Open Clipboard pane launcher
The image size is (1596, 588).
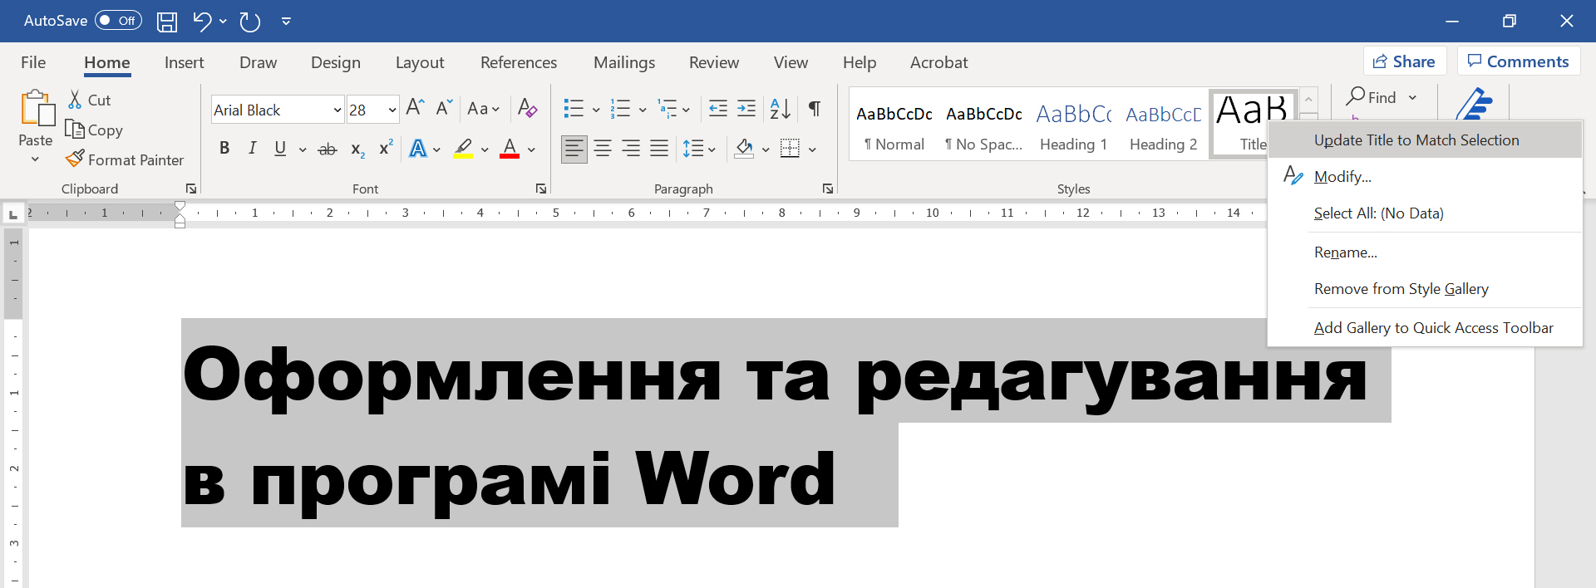(191, 189)
